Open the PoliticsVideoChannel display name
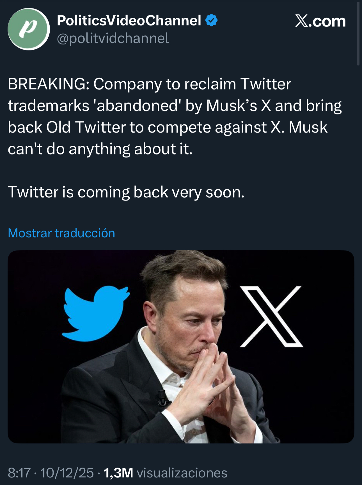 point(129,21)
